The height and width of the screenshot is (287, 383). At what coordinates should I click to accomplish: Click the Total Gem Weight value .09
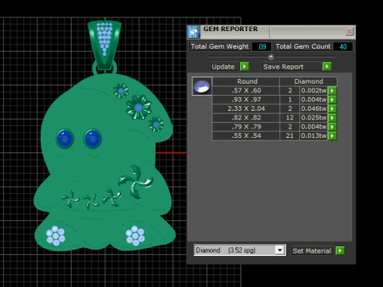click(x=262, y=46)
